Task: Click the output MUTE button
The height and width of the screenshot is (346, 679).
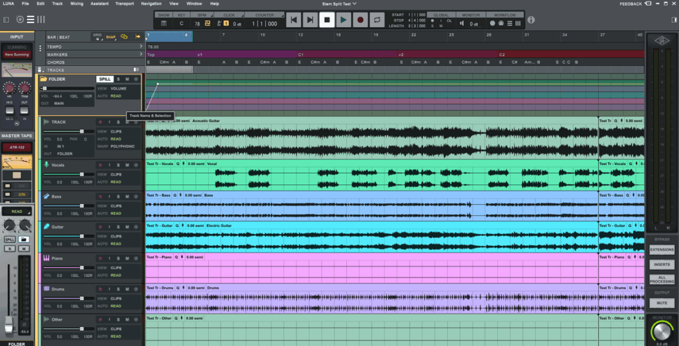Action: [662, 303]
